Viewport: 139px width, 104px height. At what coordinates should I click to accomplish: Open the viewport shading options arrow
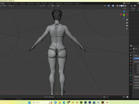point(127,6)
